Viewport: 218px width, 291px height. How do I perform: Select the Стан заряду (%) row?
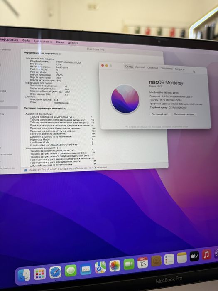49,94
